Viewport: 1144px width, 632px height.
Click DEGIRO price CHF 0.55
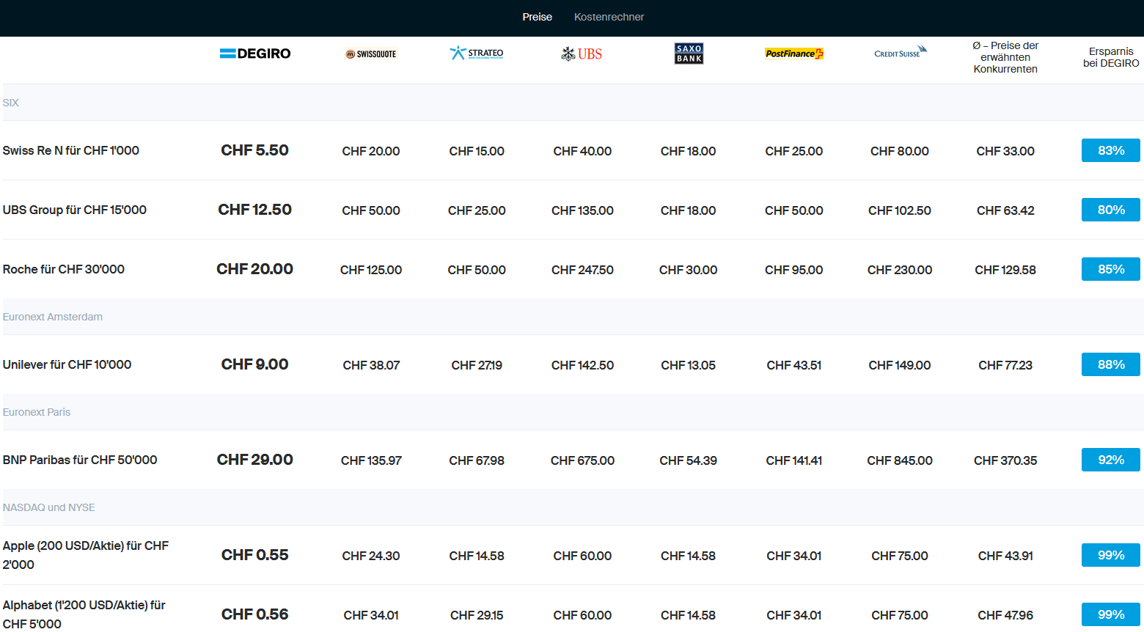pos(255,555)
